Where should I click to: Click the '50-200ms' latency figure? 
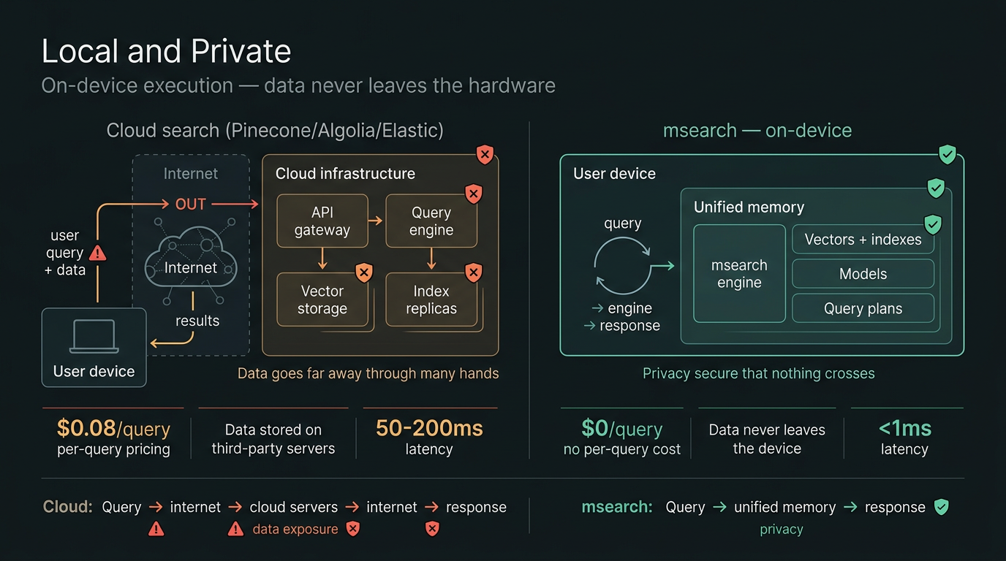coord(429,428)
